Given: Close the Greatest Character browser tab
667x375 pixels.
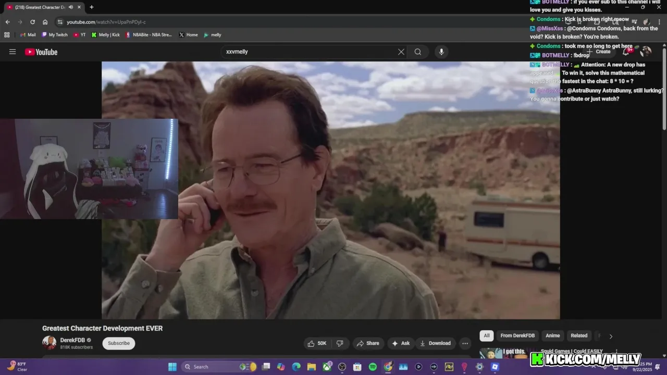Looking at the screenshot, I should tap(79, 7).
